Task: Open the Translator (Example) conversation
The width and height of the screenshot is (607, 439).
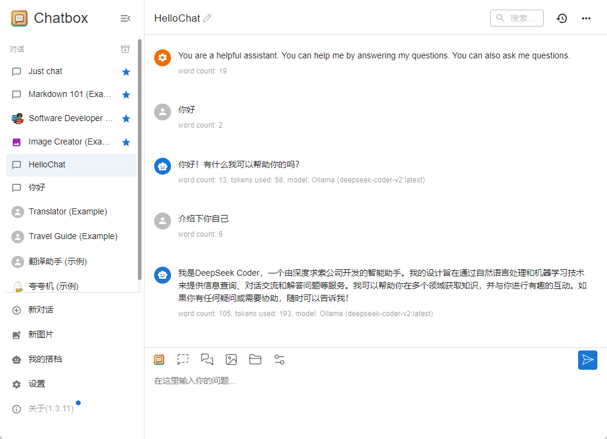Action: click(71, 212)
